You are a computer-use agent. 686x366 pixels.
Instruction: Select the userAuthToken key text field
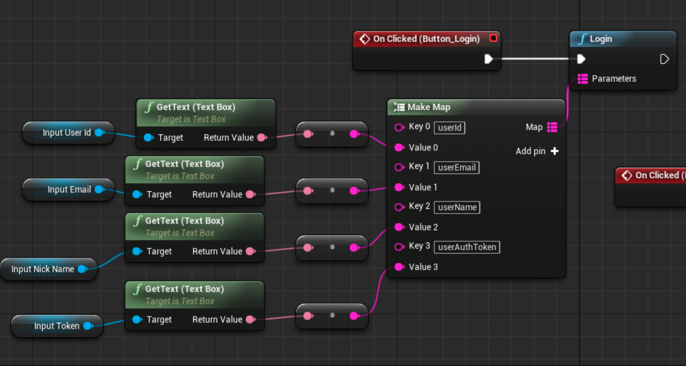click(x=467, y=247)
